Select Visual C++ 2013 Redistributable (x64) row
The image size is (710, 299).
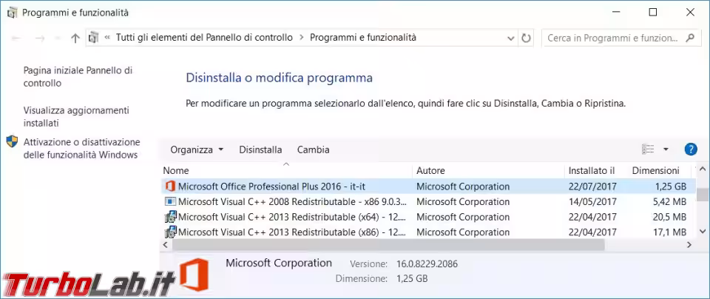(x=428, y=217)
